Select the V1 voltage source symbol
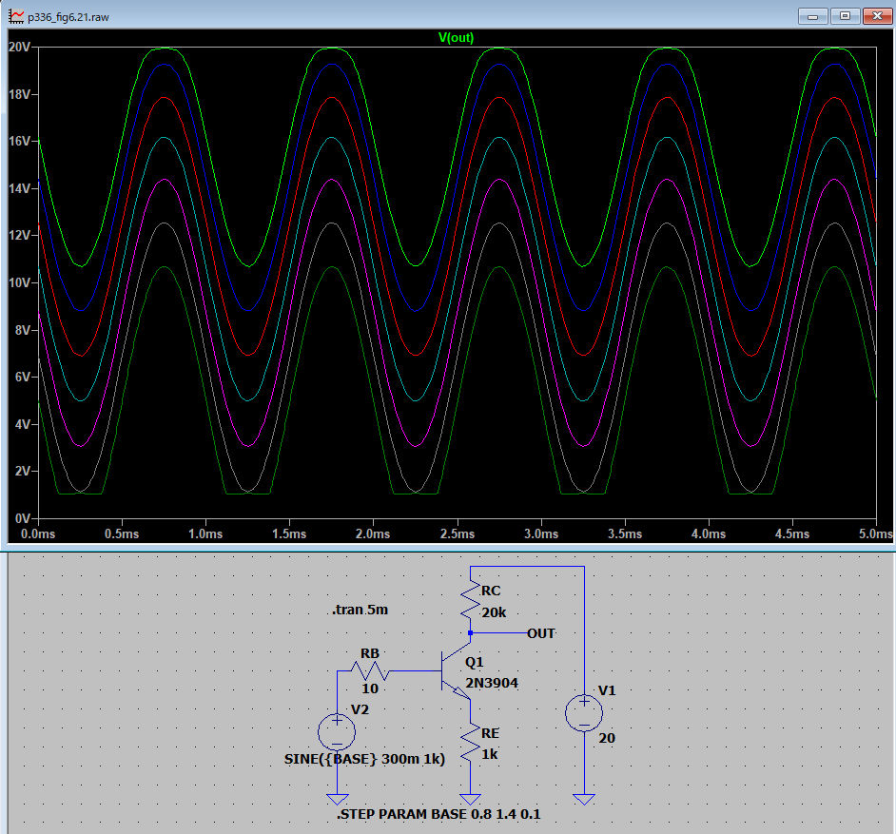 coord(583,713)
